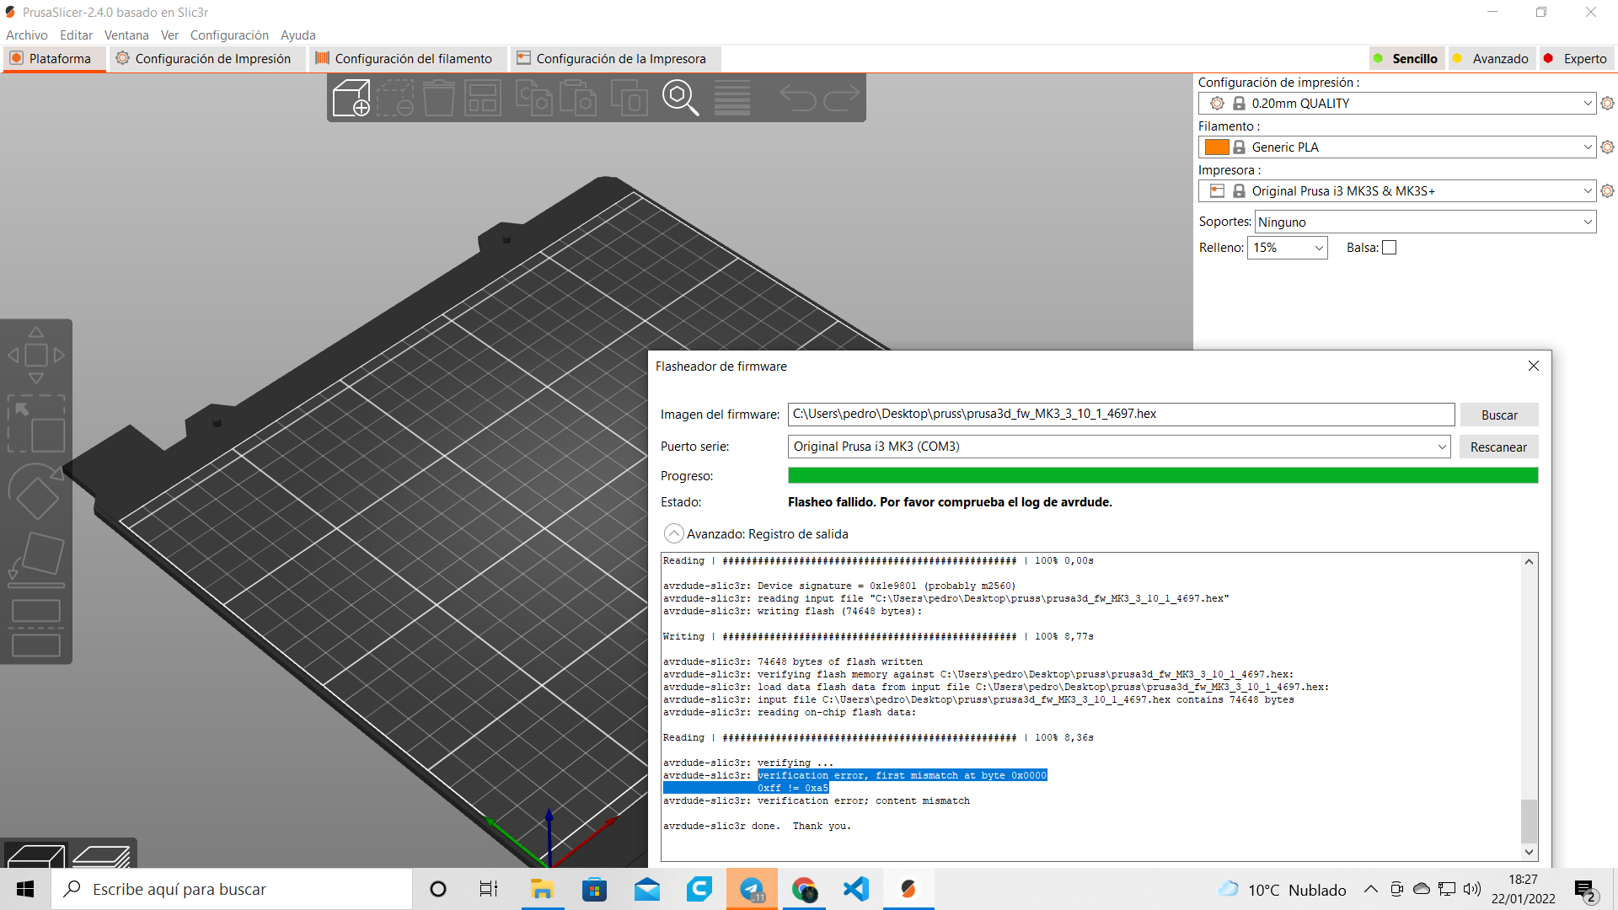Click the Buscar button
The height and width of the screenshot is (910, 1618).
click(x=1499, y=415)
